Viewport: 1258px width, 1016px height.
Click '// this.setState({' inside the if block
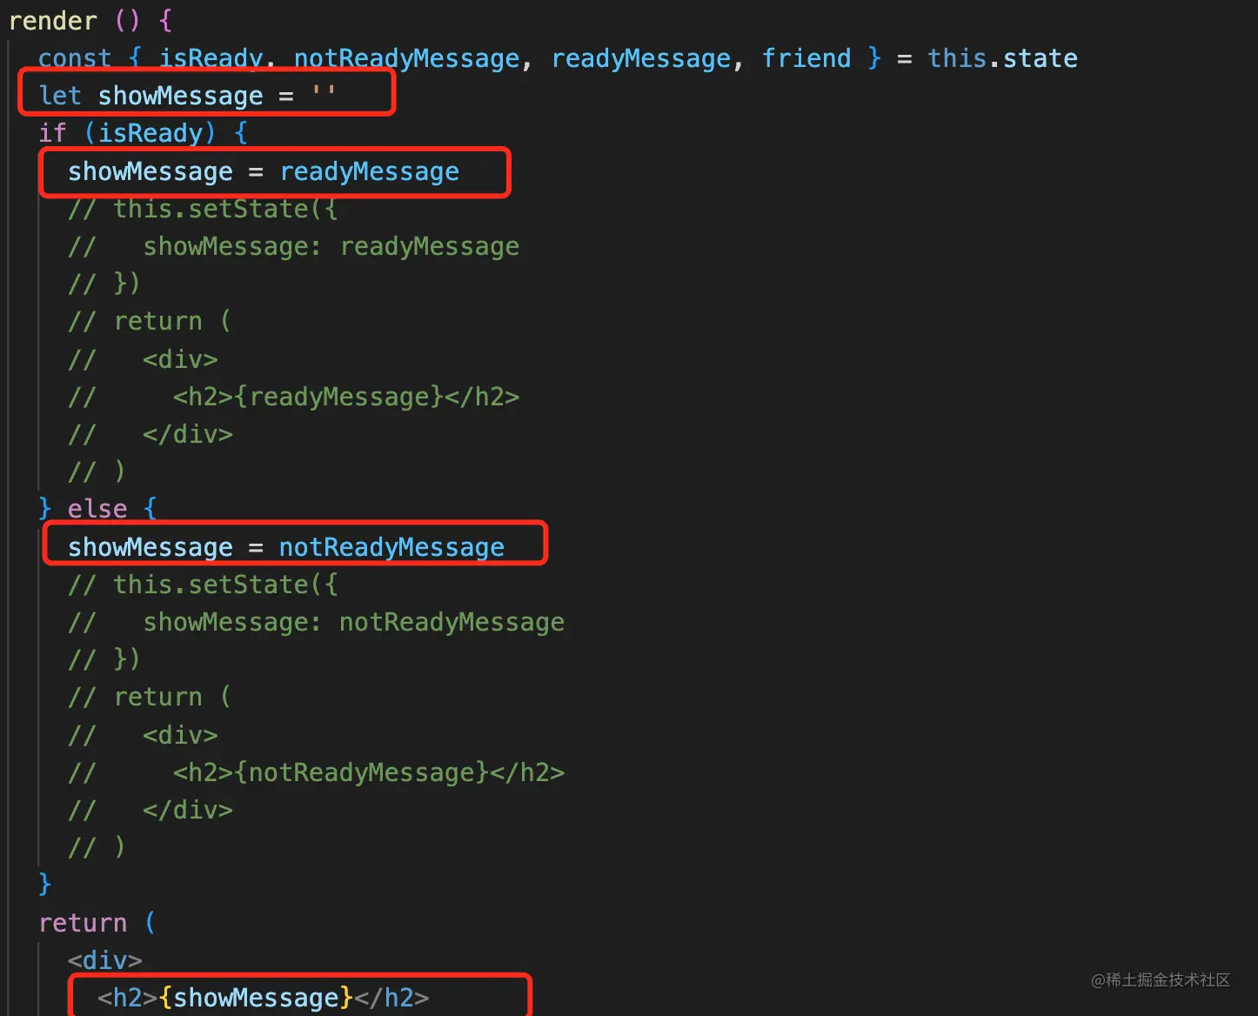pos(203,209)
